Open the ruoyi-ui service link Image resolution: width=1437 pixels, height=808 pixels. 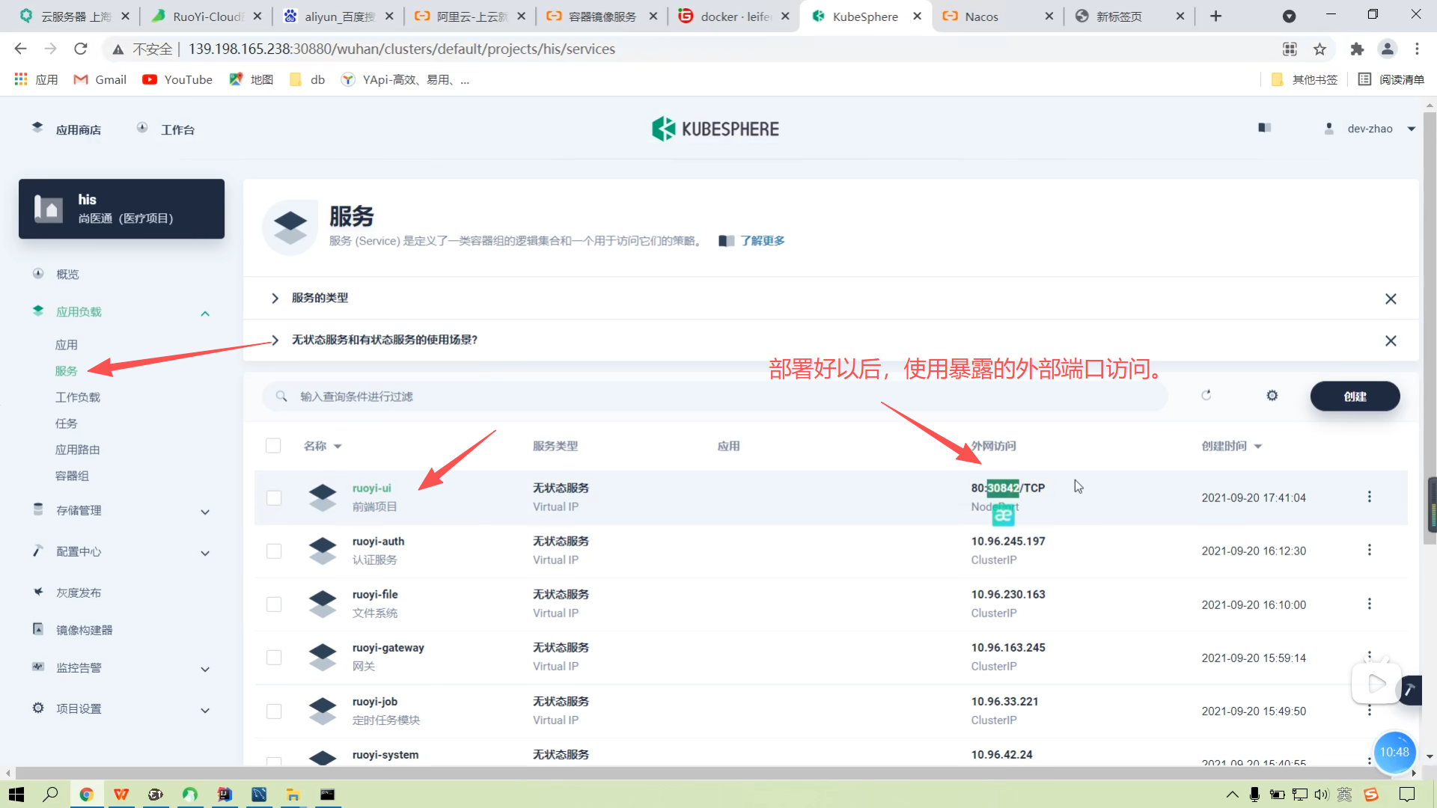pyautogui.click(x=372, y=489)
